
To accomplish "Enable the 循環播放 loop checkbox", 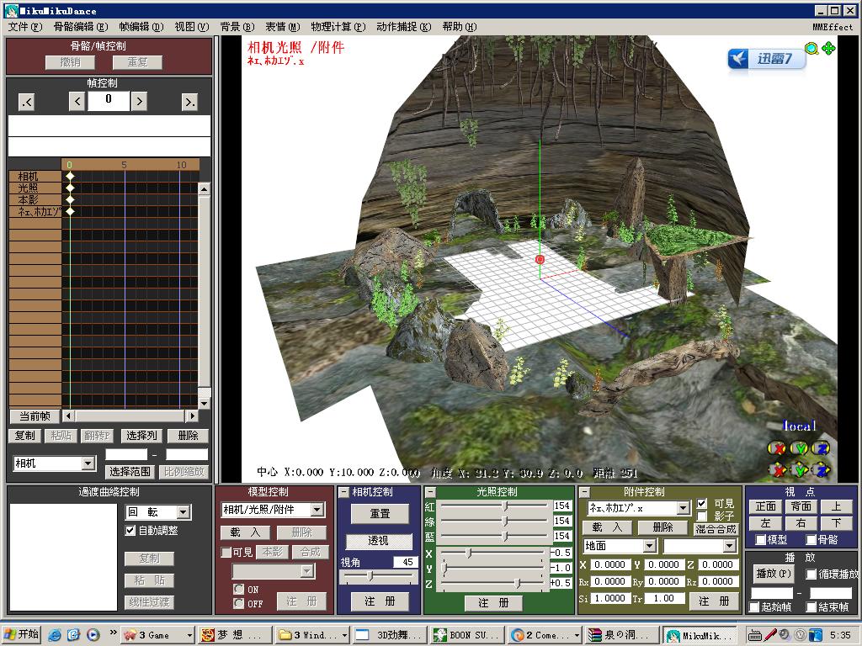I will tap(811, 574).
